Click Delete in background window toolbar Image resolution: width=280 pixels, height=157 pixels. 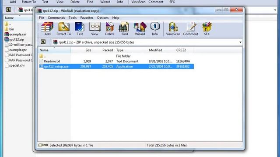pos(75,2)
